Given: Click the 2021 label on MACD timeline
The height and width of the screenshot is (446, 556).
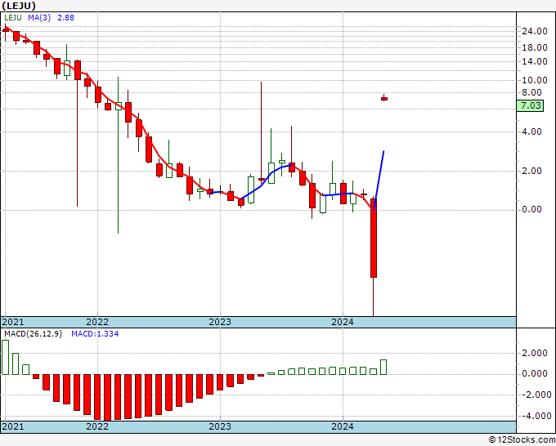Looking at the screenshot, I should point(13,426).
